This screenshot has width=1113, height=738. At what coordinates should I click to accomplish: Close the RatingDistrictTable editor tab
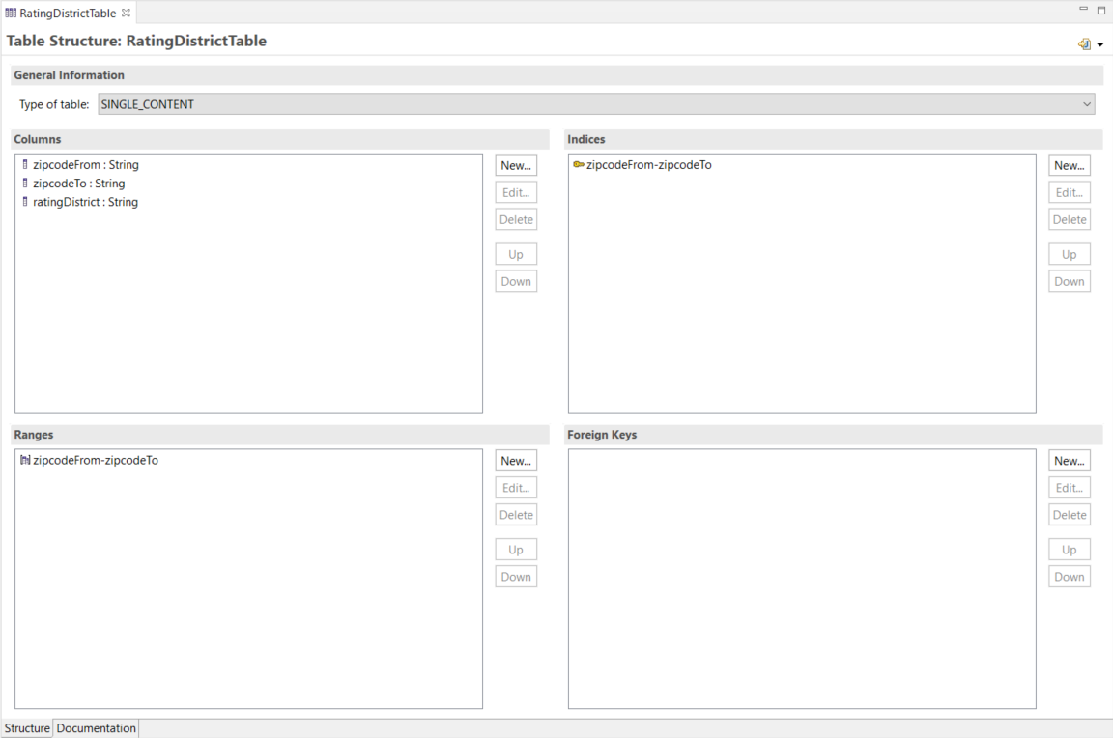point(126,14)
